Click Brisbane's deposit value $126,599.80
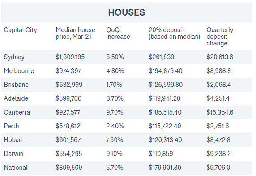Image resolution: width=256 pixels, height=176 pixels. (x=166, y=85)
